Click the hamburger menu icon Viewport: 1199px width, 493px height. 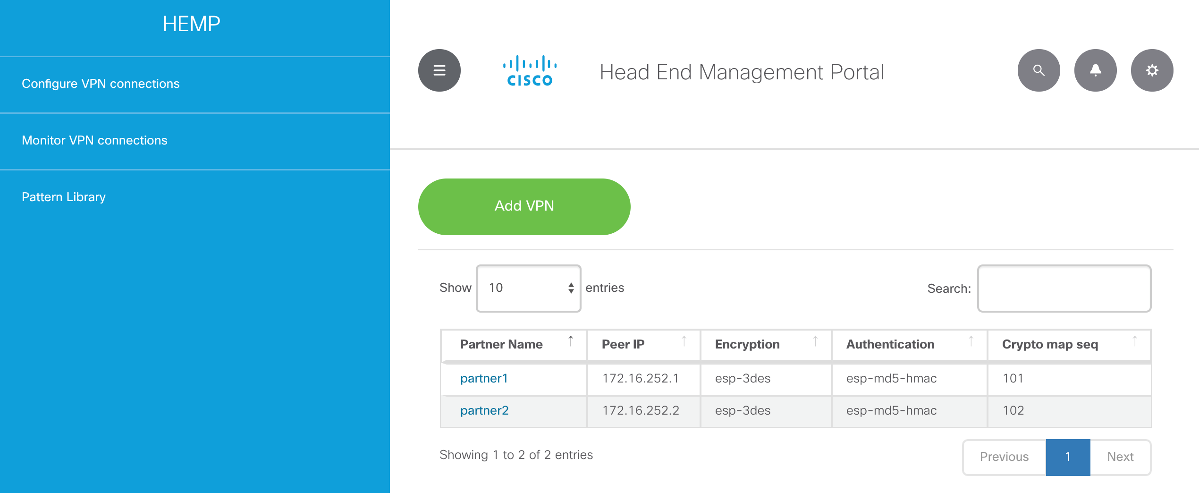point(439,70)
